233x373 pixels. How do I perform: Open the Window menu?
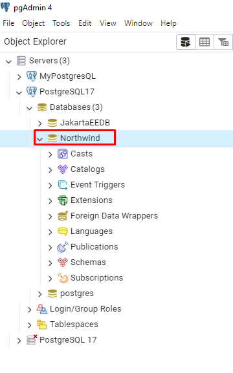pyautogui.click(x=139, y=23)
